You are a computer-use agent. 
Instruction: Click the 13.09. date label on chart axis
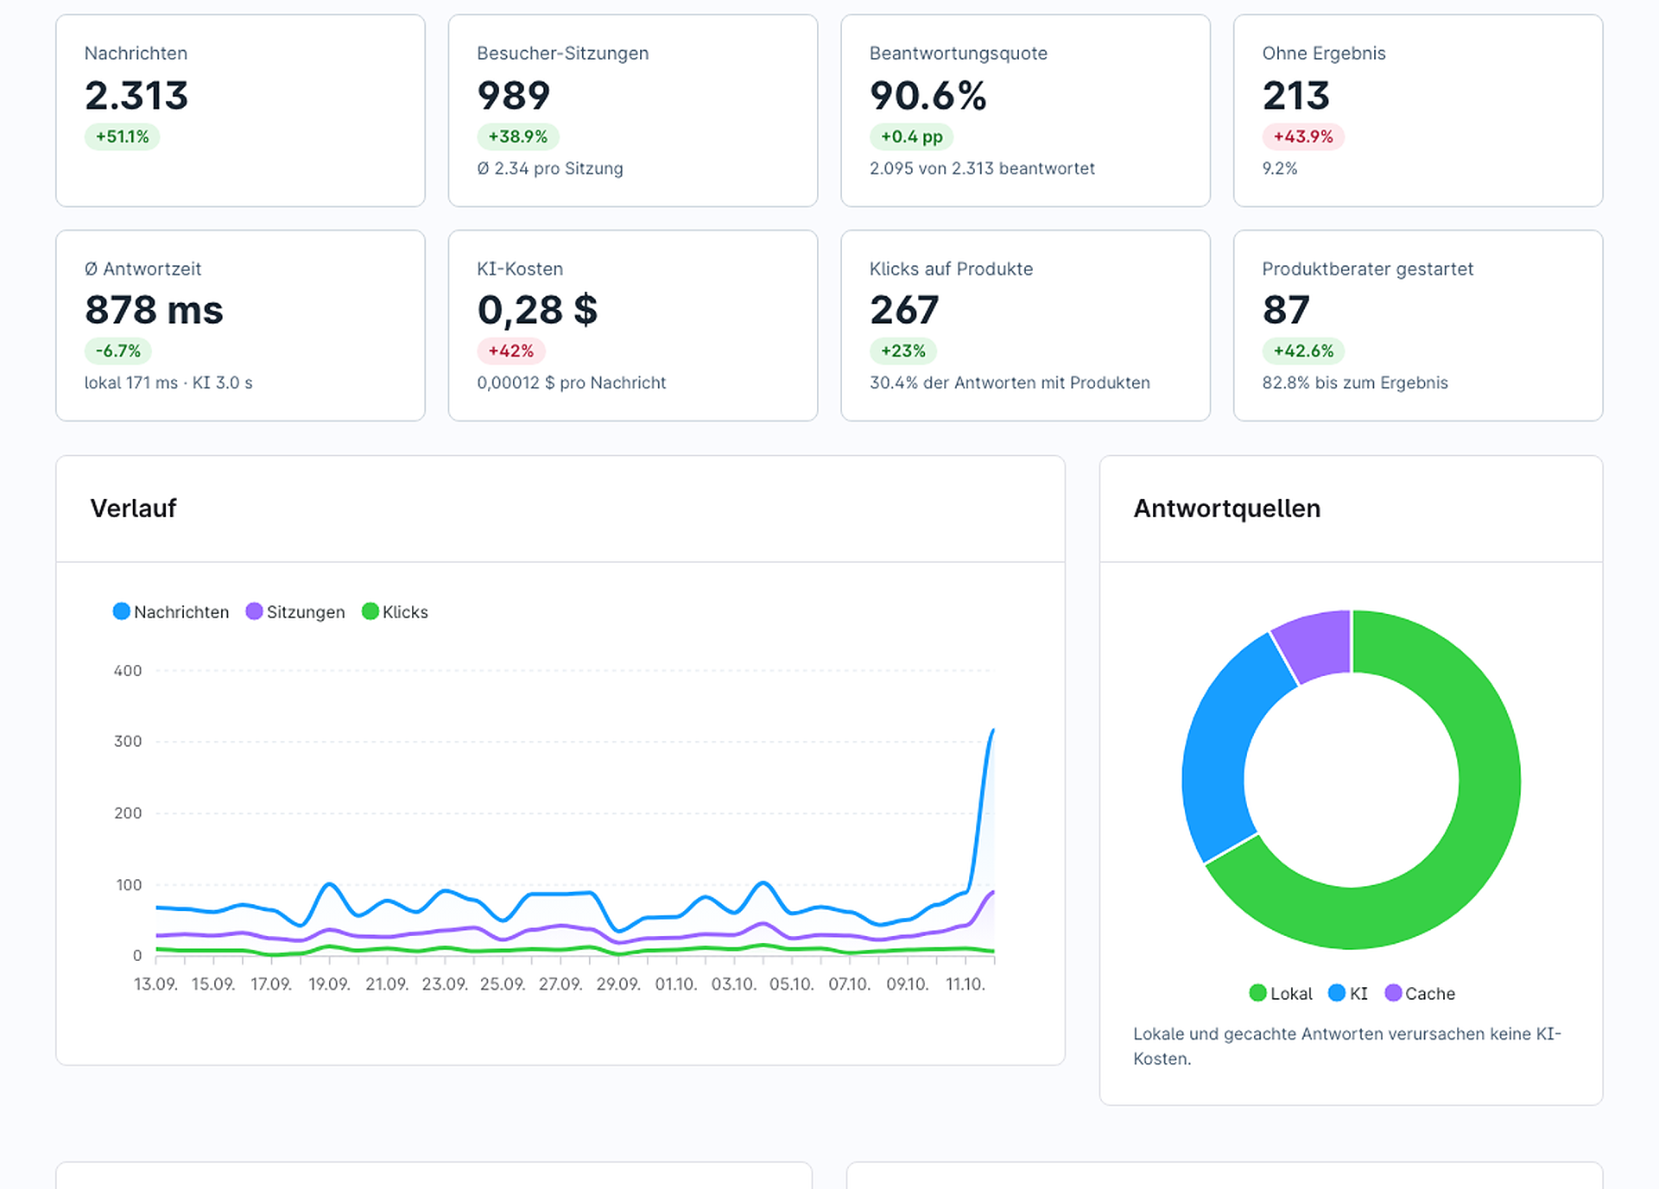(x=155, y=984)
